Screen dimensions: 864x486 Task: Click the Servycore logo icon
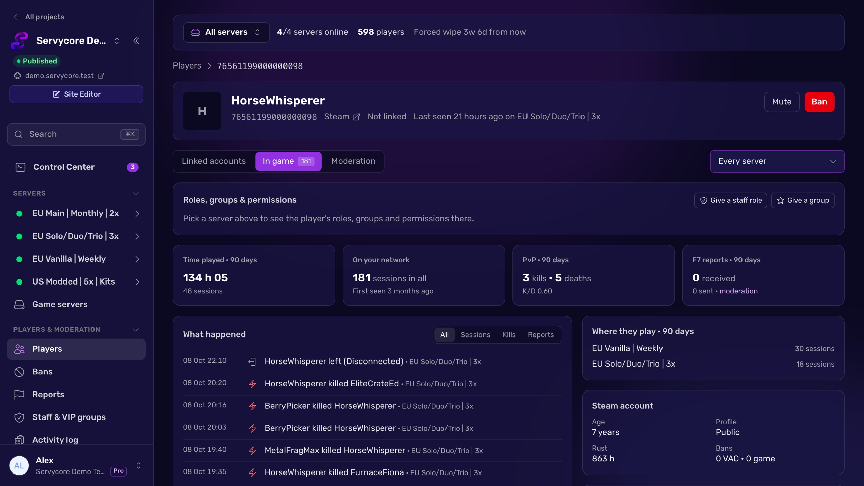point(20,41)
